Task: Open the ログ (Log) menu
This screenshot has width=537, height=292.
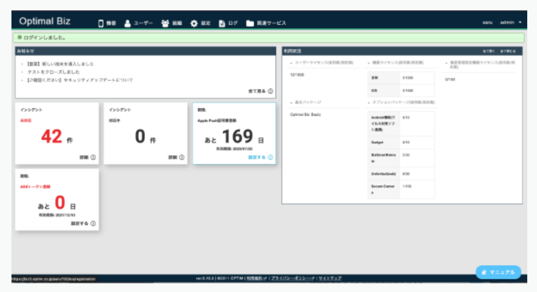Action: click(228, 23)
